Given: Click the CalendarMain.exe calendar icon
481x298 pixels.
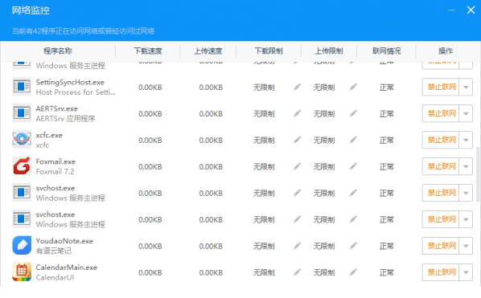Looking at the screenshot, I should (x=22, y=272).
